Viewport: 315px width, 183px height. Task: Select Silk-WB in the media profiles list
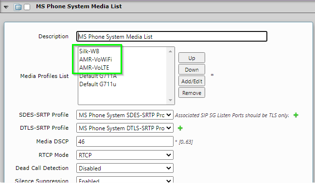(89, 51)
